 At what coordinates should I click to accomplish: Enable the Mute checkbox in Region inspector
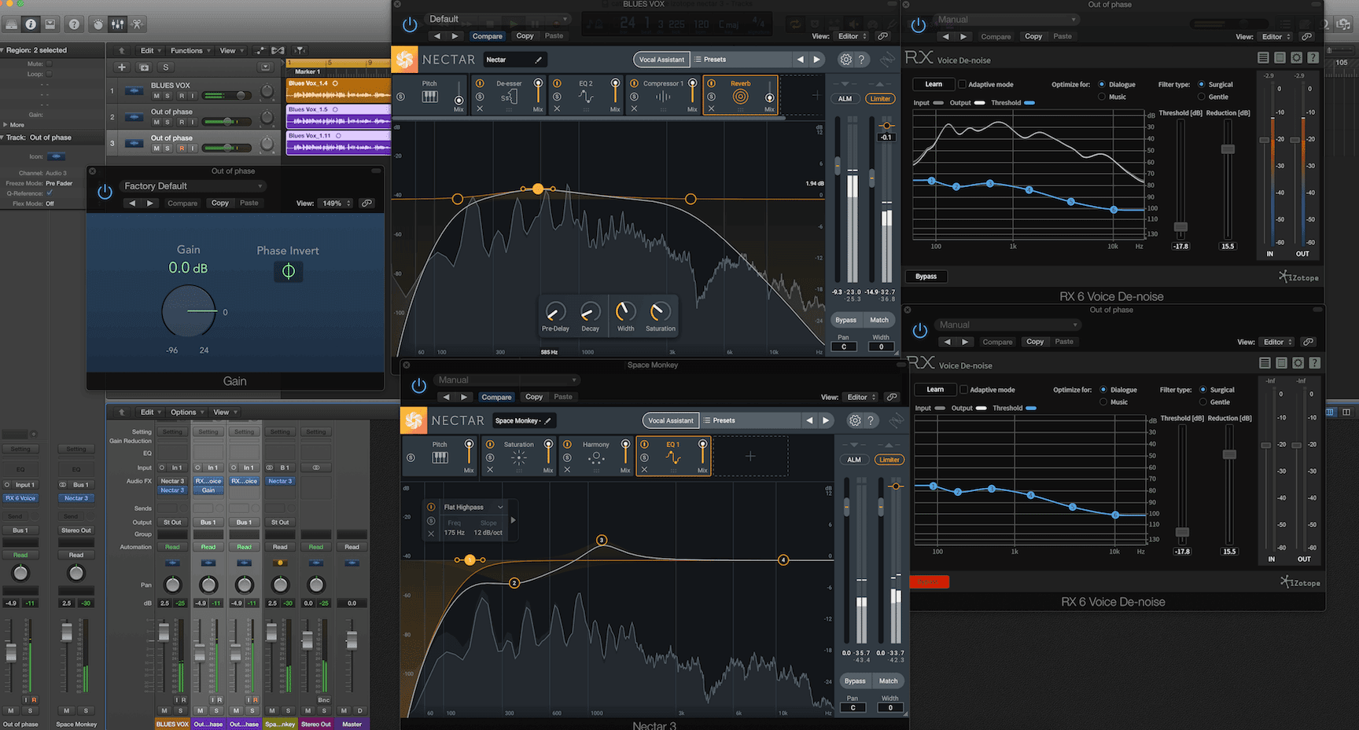pos(49,64)
